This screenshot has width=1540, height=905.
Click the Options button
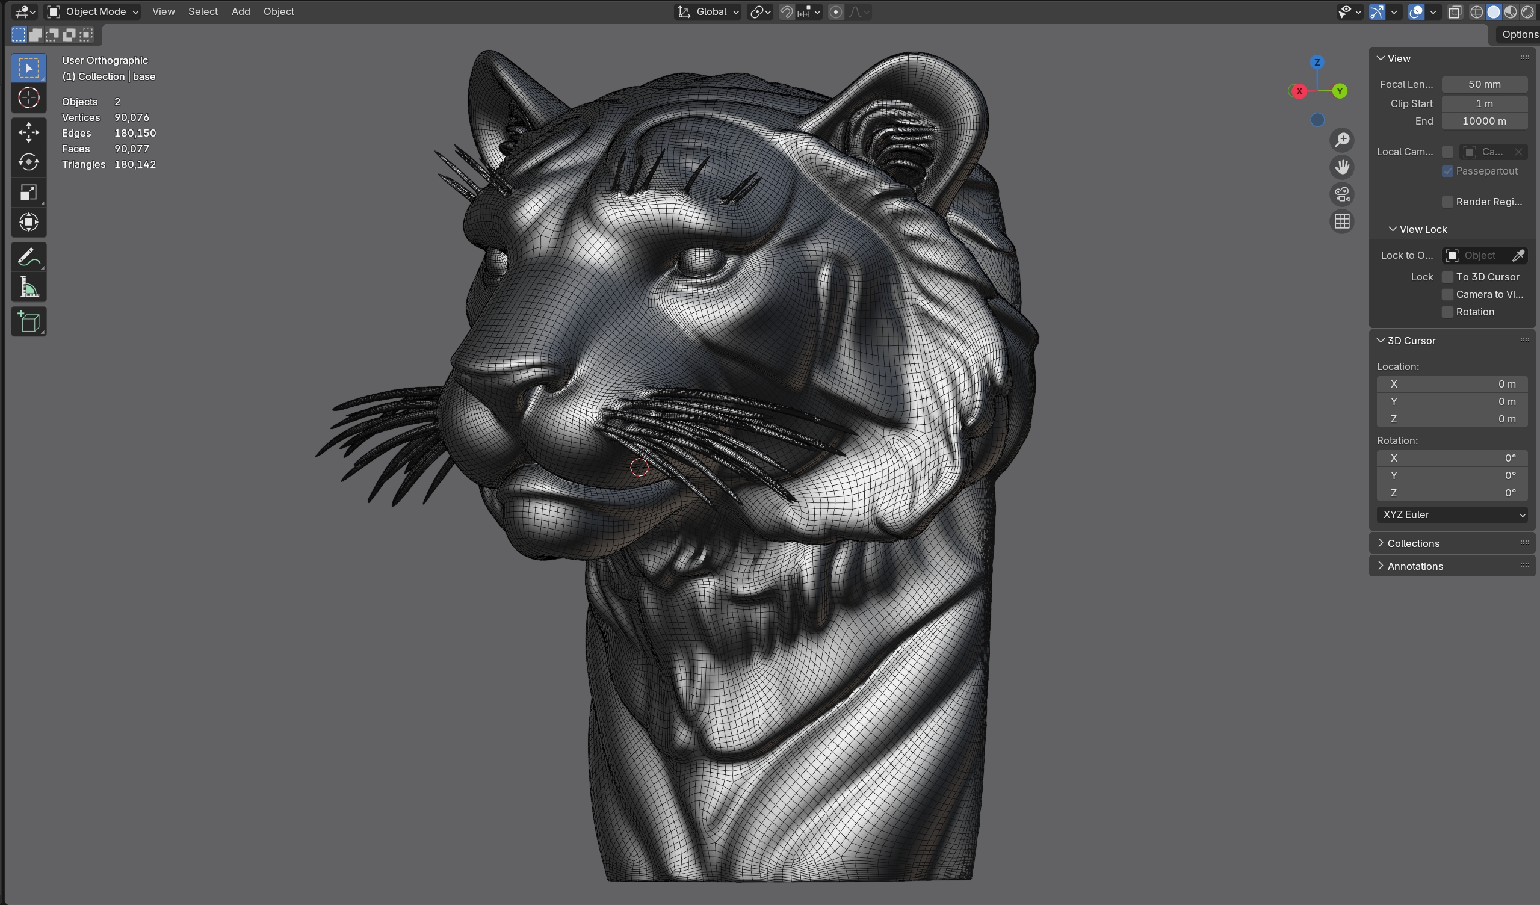coord(1519,34)
